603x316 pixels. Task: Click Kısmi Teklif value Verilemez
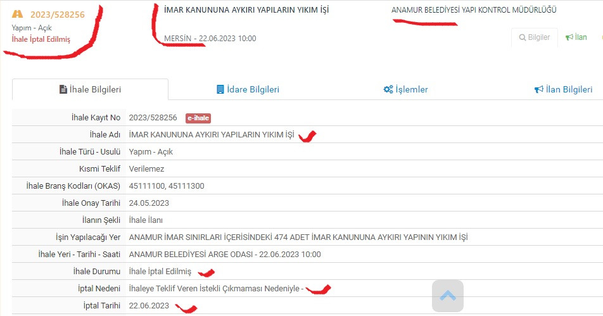146,168
